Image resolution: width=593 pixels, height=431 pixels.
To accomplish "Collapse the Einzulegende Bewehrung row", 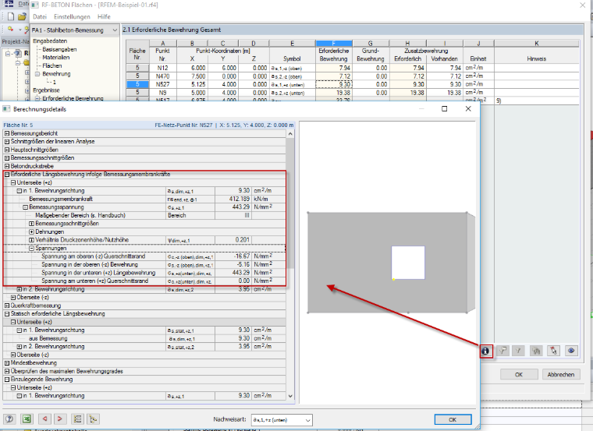I will pos(7,380).
